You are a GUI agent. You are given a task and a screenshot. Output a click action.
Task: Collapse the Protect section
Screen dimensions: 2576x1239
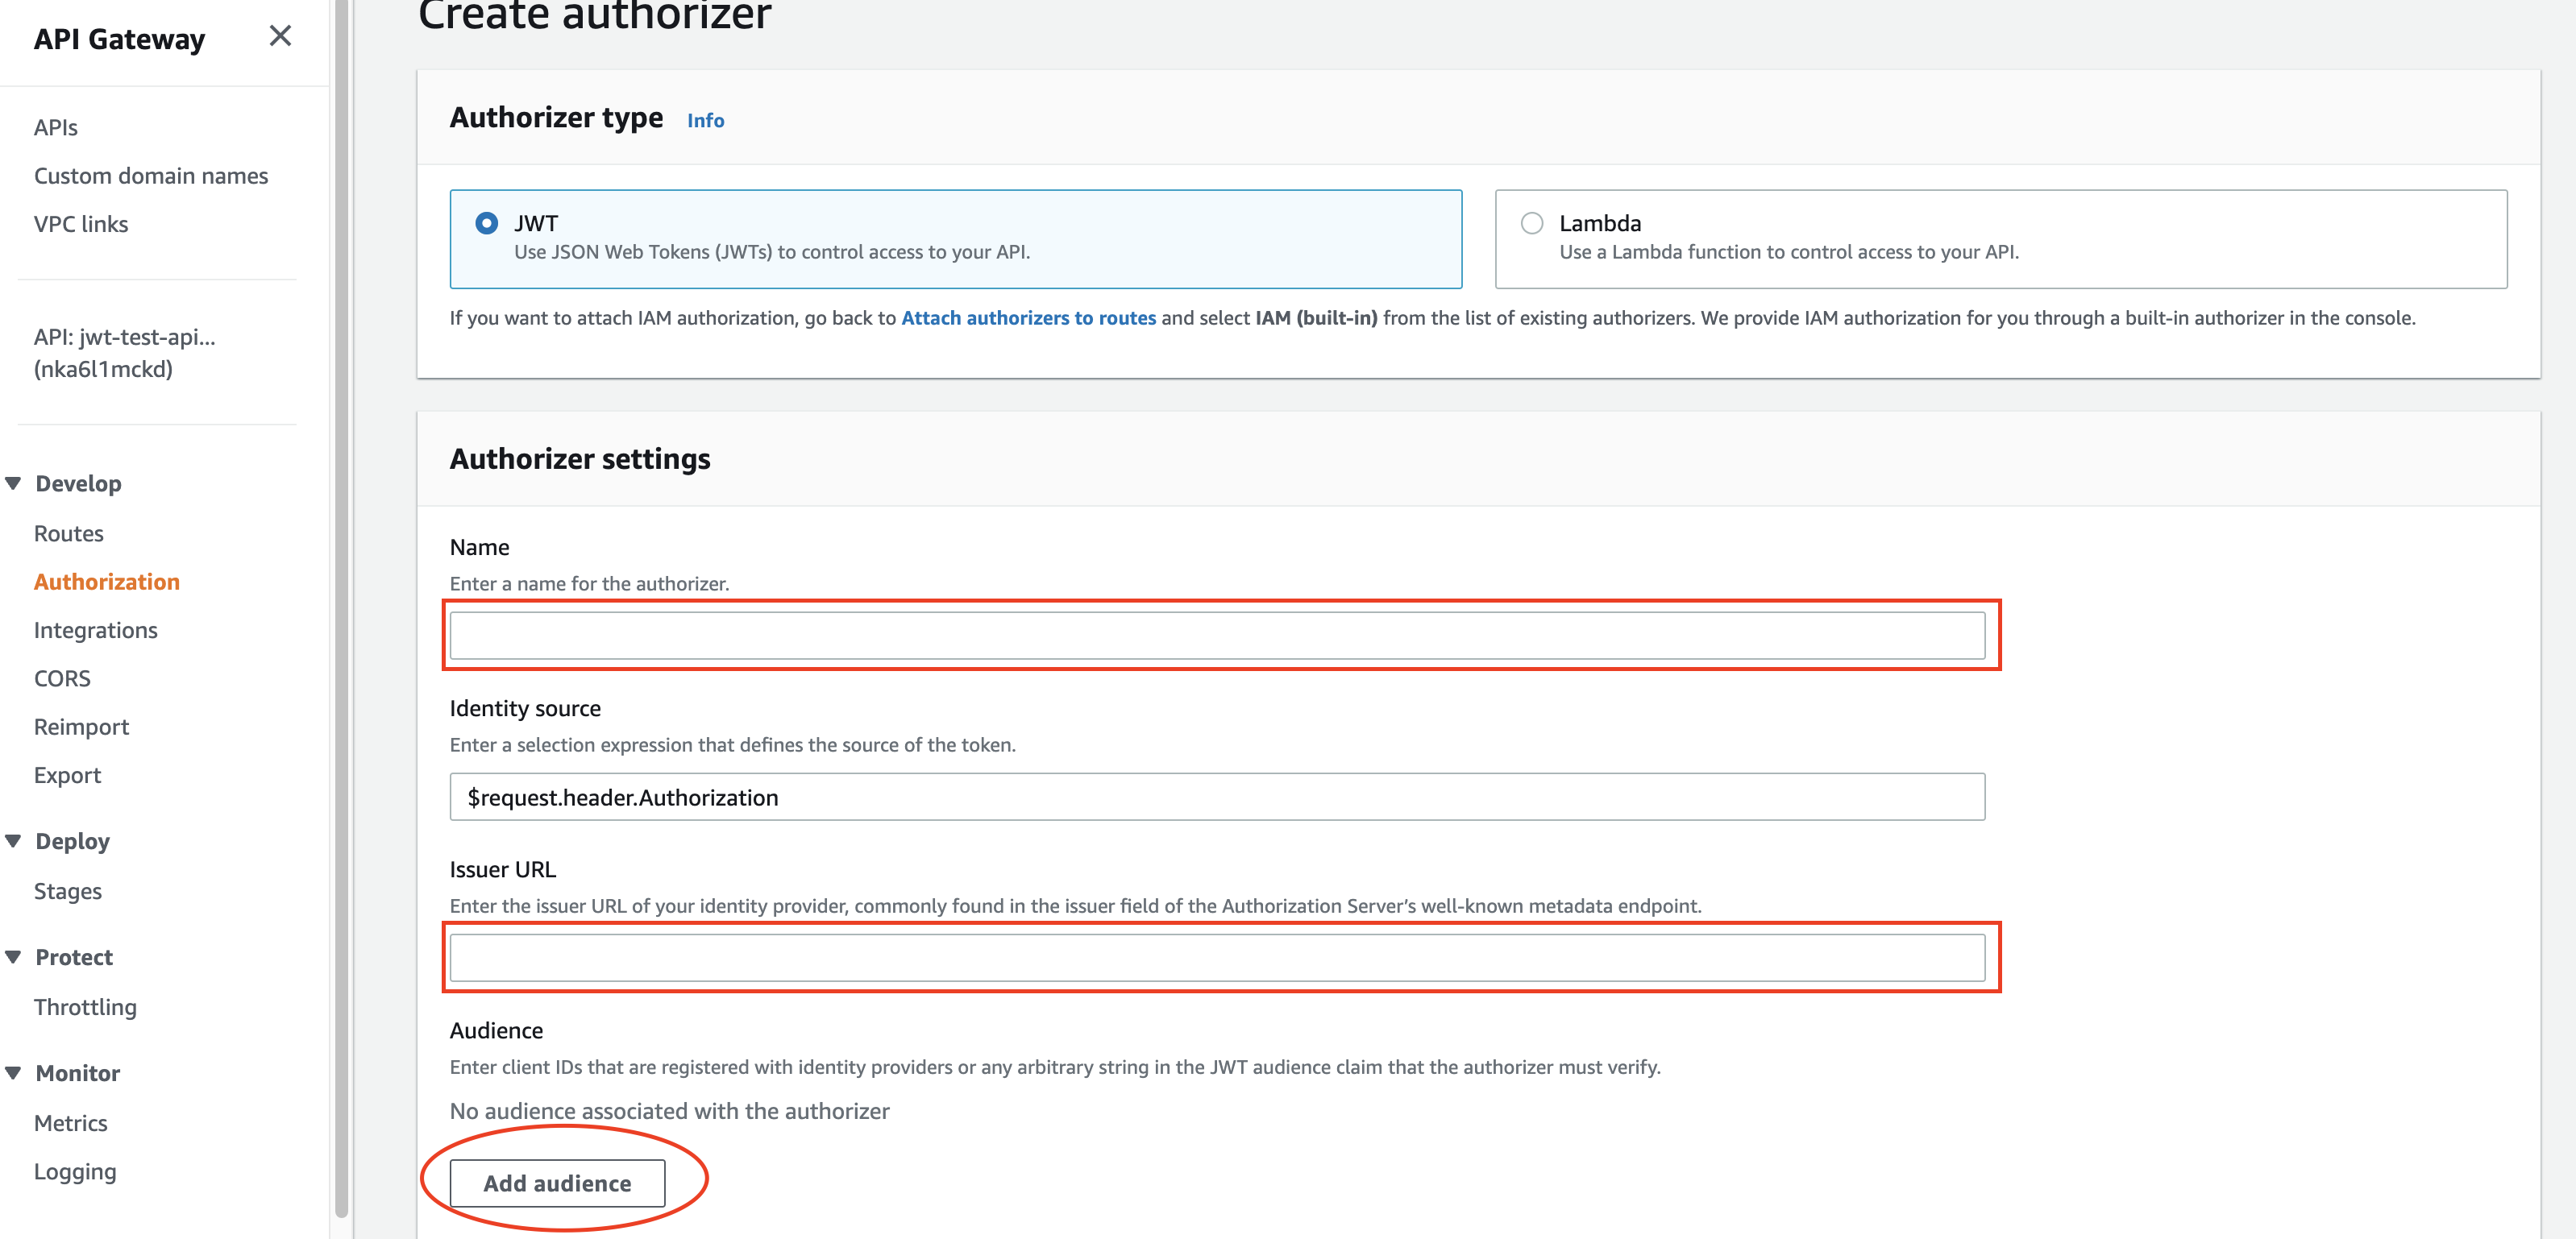pyautogui.click(x=14, y=956)
